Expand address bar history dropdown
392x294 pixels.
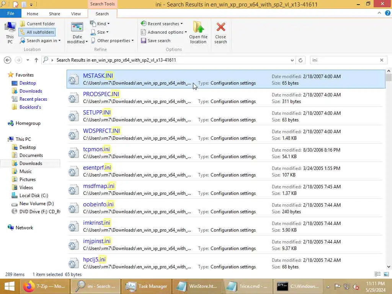pos(292,60)
